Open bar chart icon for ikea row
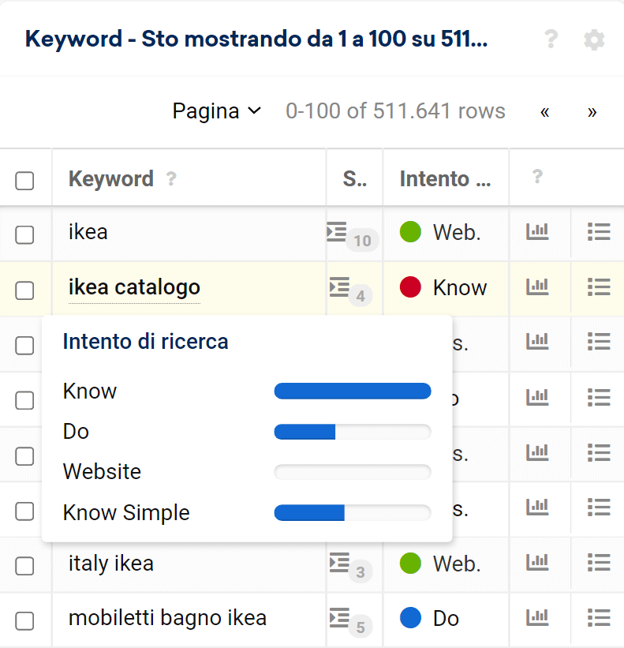Image resolution: width=624 pixels, height=648 pixels. (537, 231)
